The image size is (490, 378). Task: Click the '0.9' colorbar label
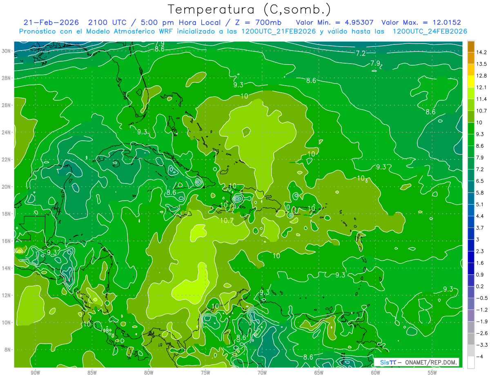pyautogui.click(x=480, y=274)
